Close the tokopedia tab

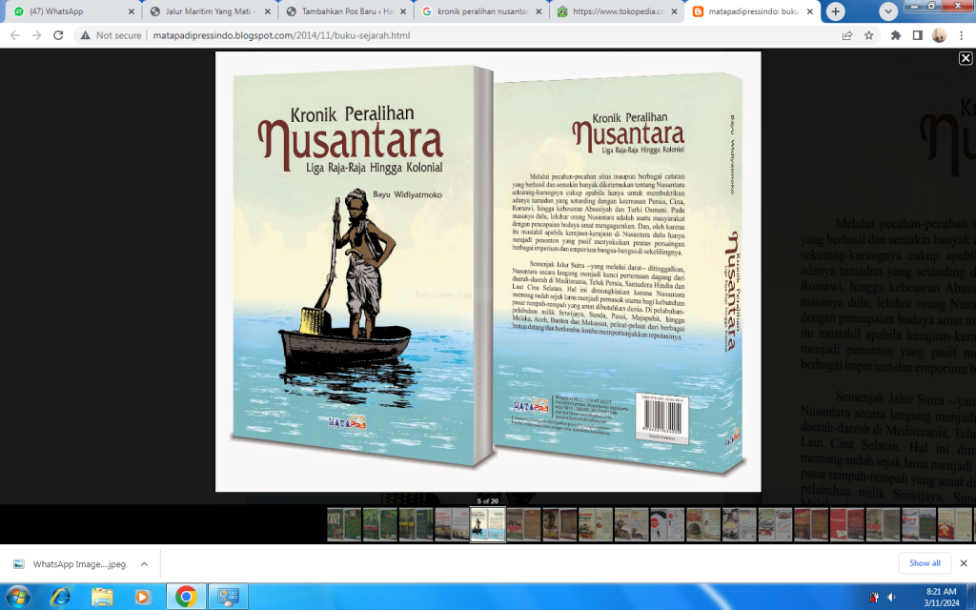pyautogui.click(x=674, y=11)
